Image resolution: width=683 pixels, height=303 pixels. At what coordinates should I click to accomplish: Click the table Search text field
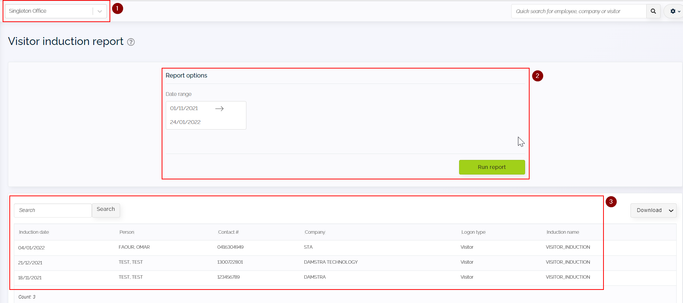tap(53, 210)
